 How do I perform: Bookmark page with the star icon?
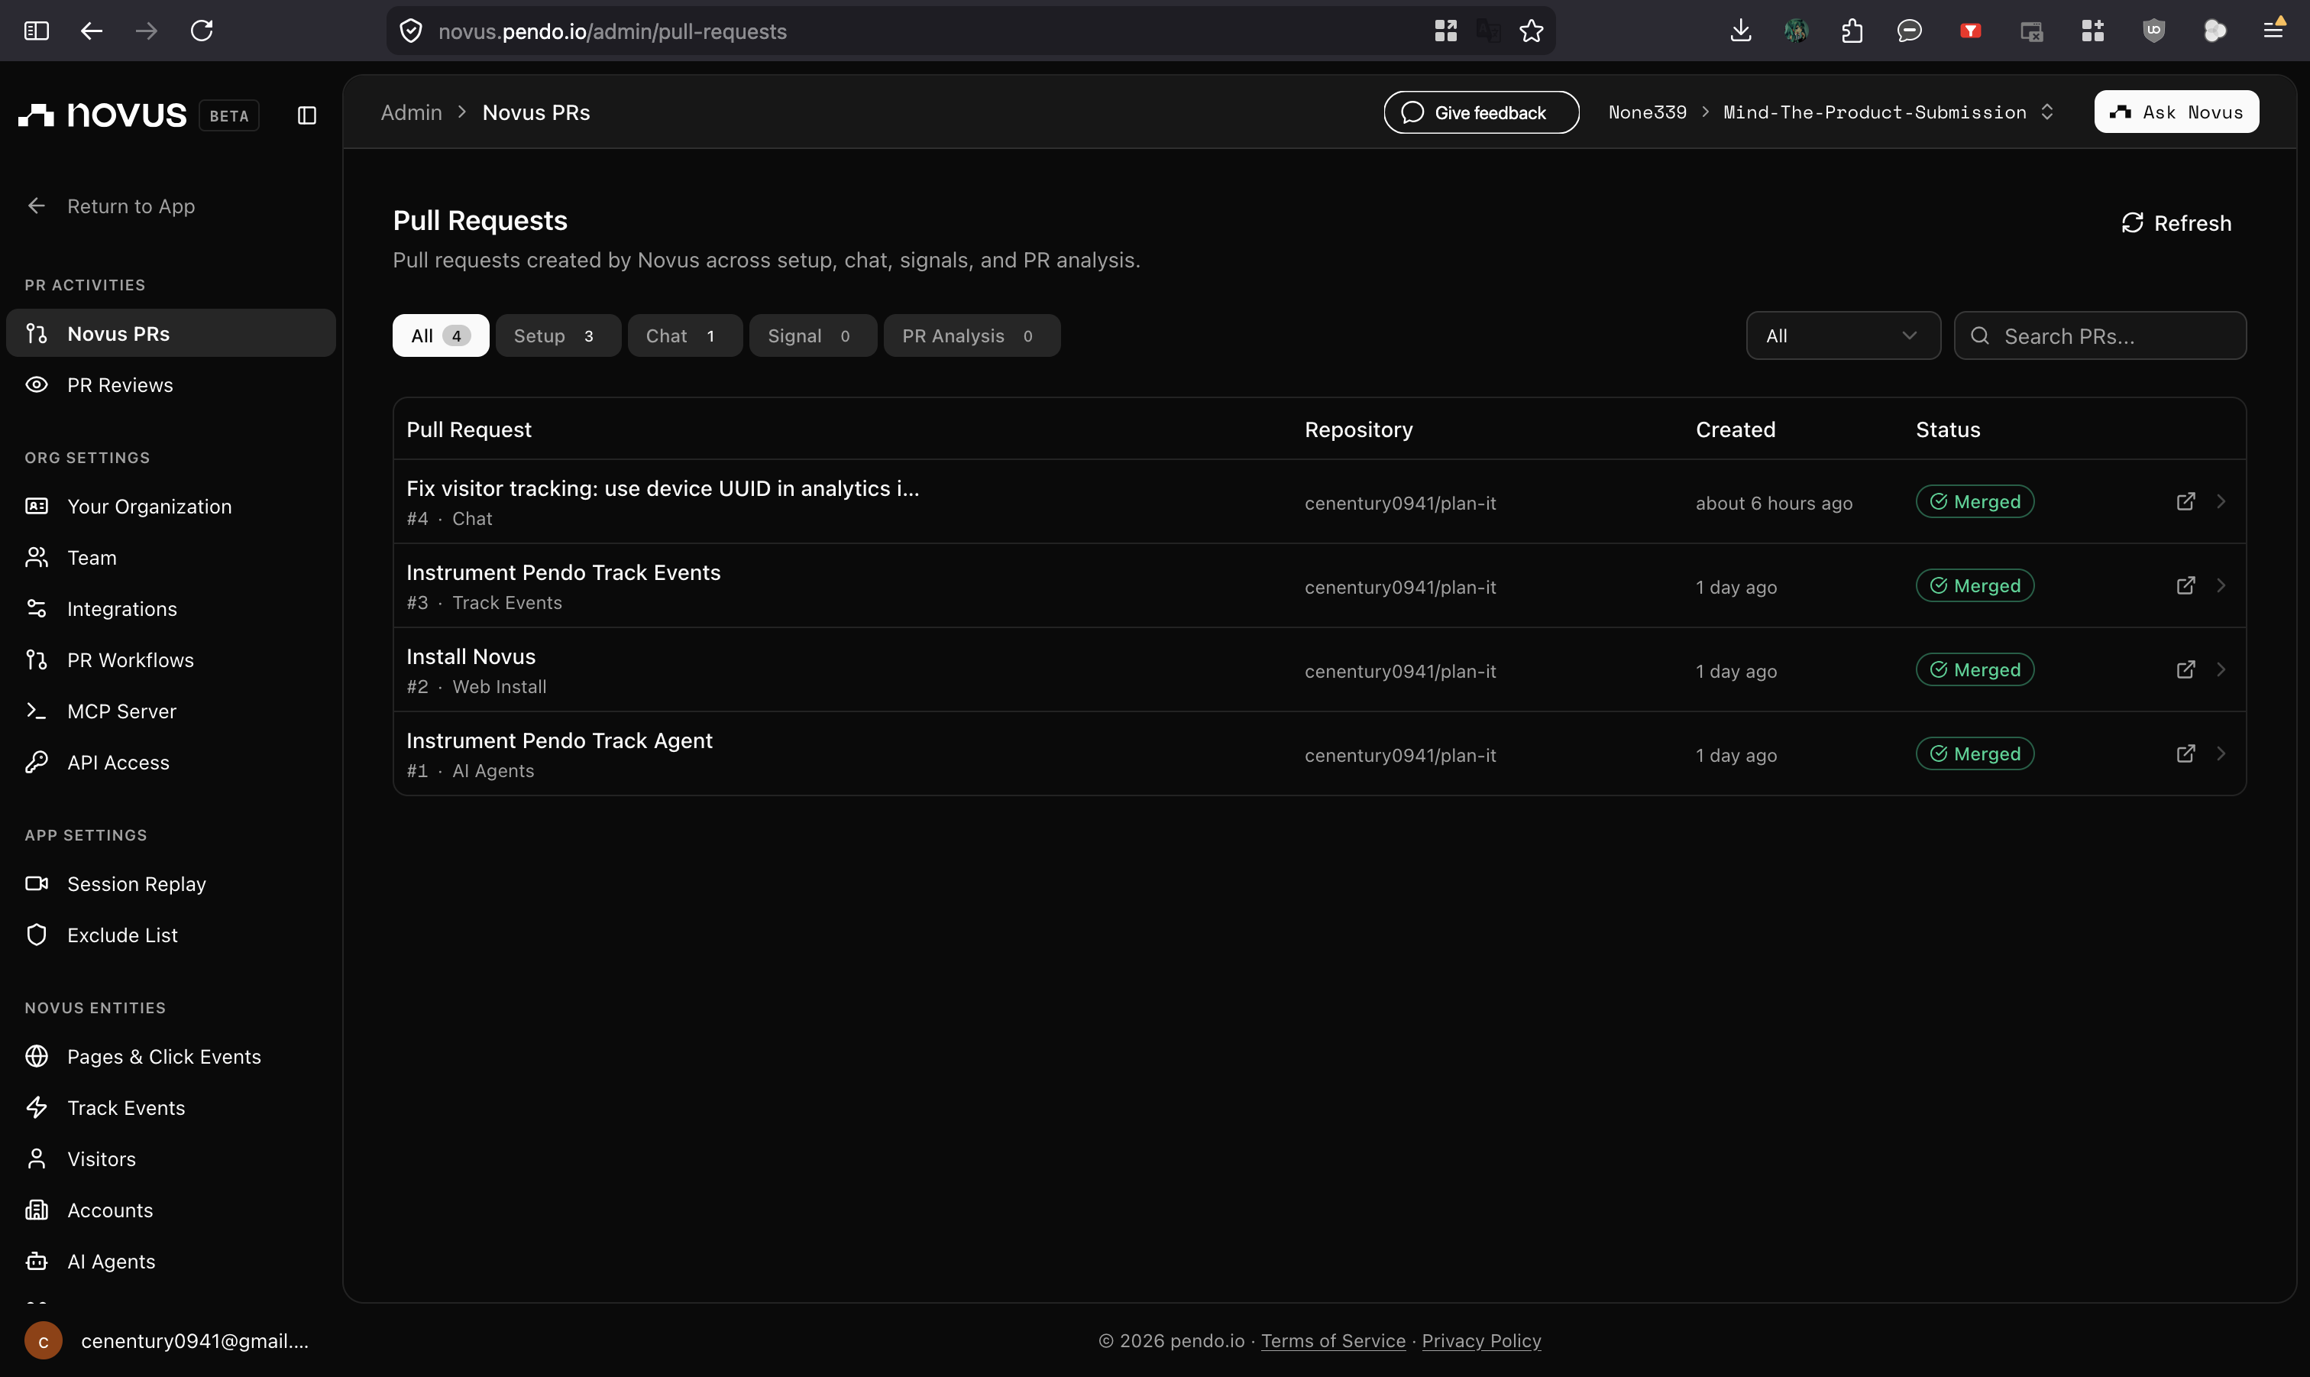coord(1531,31)
